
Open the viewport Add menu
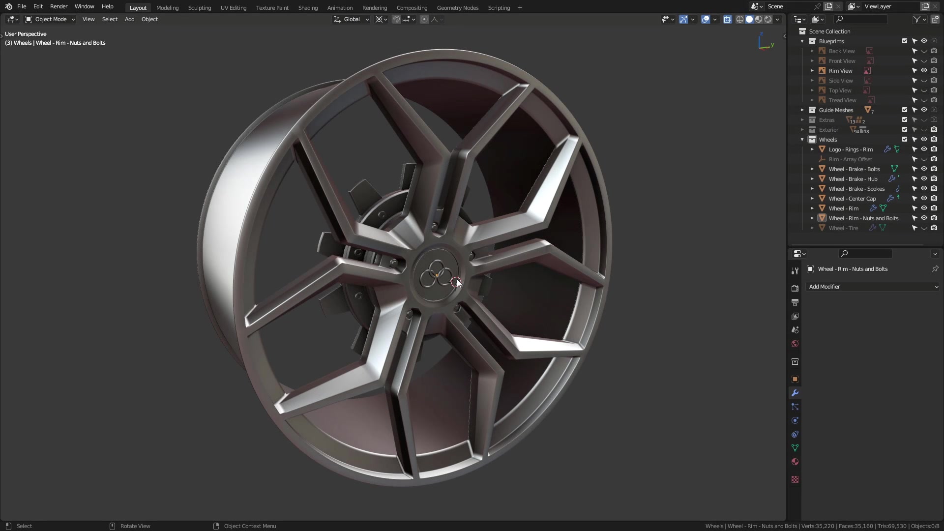[129, 19]
